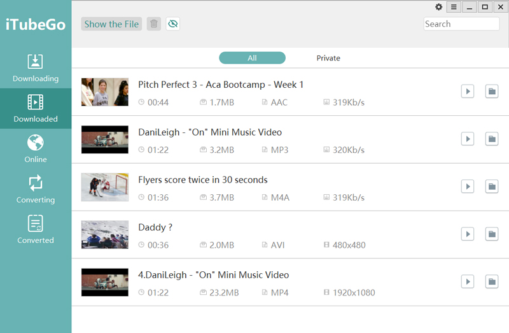
Task: Open the hamburger menu icon
Action: point(454,7)
